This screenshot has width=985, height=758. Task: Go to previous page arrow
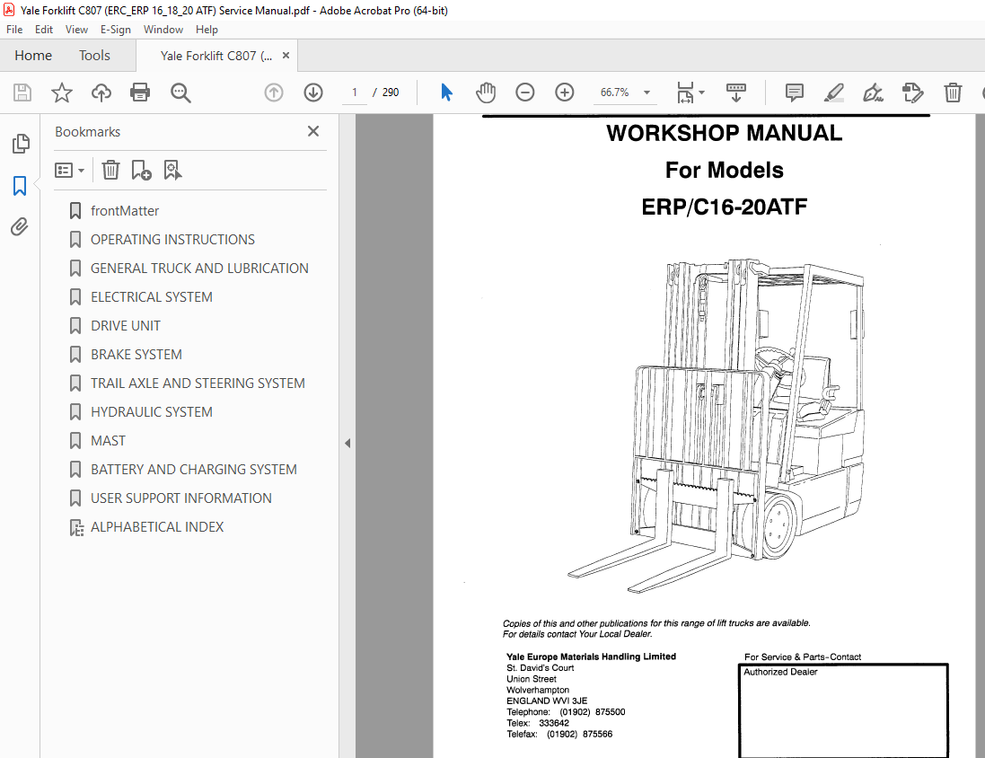(x=273, y=93)
